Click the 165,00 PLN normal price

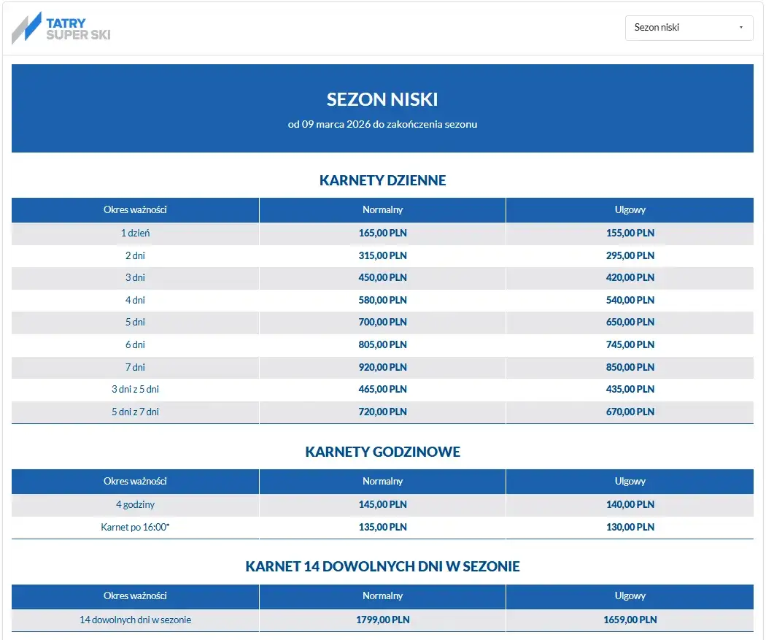(x=382, y=234)
